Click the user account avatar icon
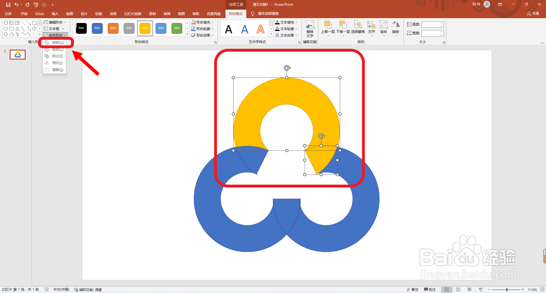546x293 pixels. pos(487,4)
